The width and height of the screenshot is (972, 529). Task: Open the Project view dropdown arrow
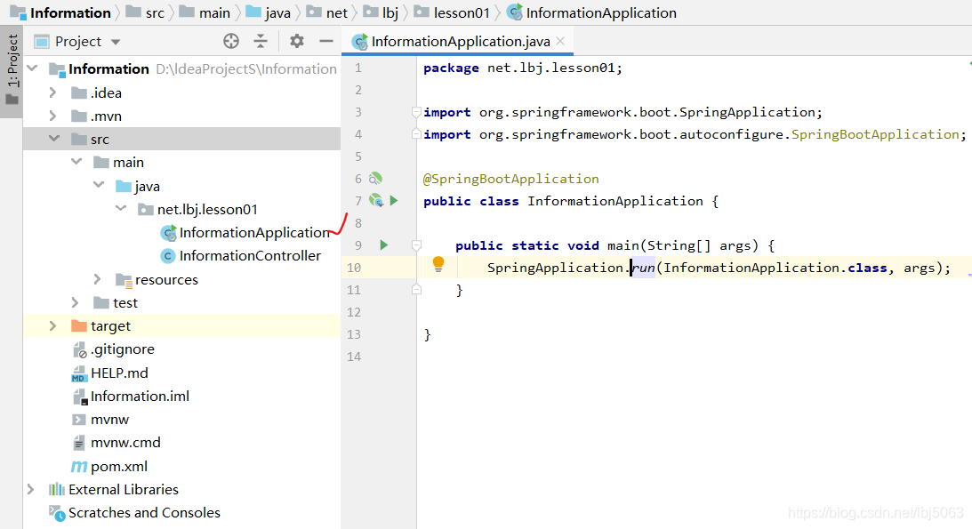coord(116,42)
